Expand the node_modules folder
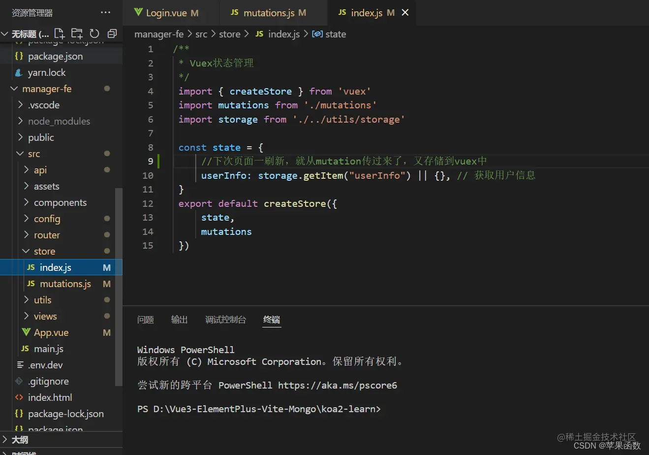The height and width of the screenshot is (455, 649). pyautogui.click(x=61, y=121)
